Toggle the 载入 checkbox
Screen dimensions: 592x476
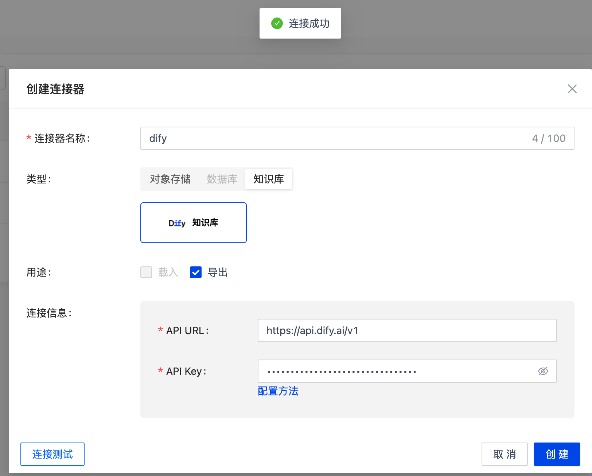click(146, 272)
